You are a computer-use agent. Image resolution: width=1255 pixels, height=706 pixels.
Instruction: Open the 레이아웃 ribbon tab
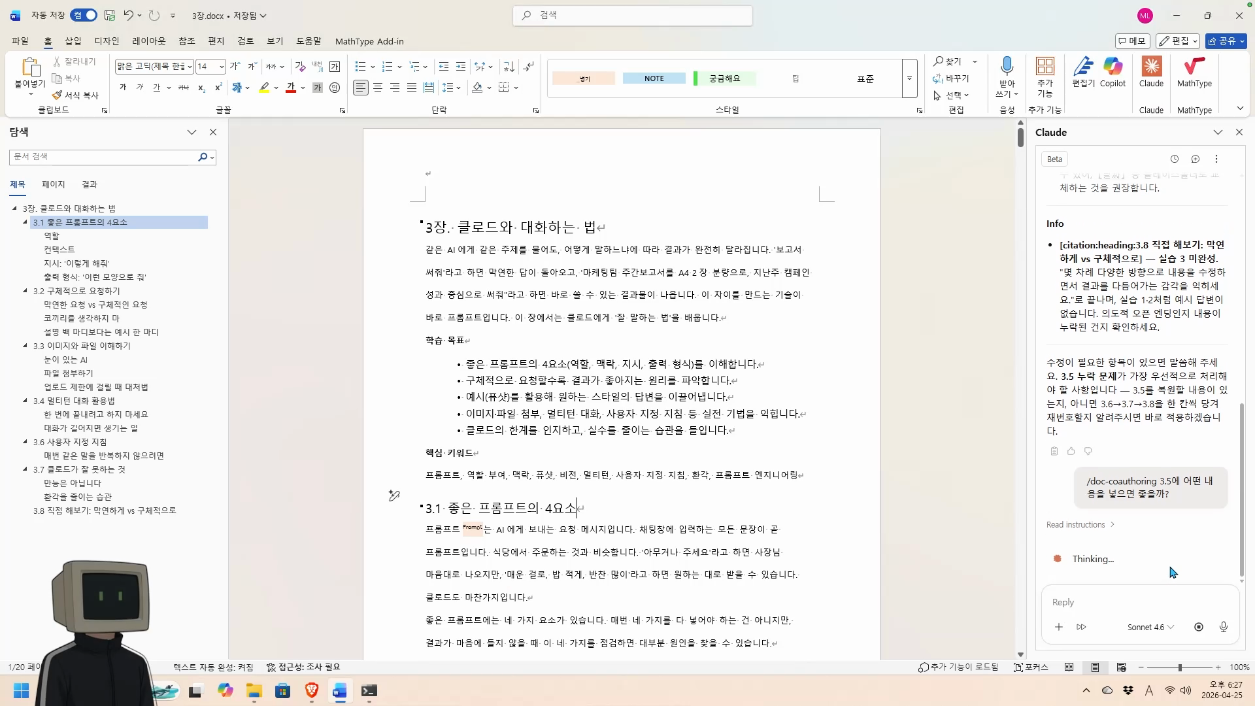coord(148,41)
